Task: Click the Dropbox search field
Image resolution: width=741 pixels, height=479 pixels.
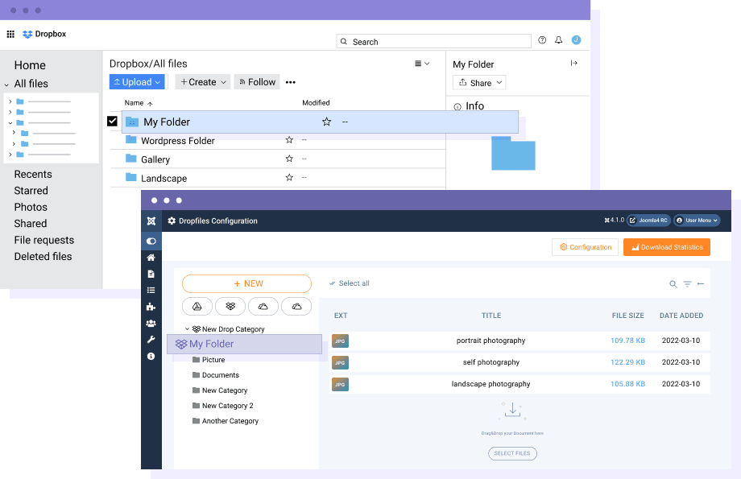Action: (435, 42)
